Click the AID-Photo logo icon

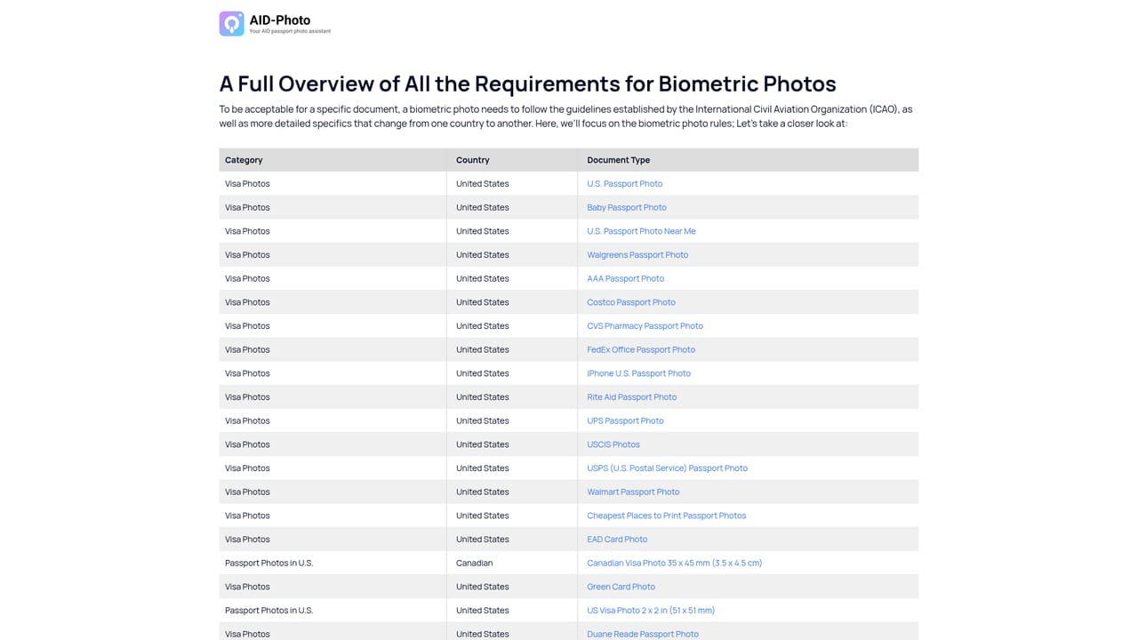click(x=231, y=24)
